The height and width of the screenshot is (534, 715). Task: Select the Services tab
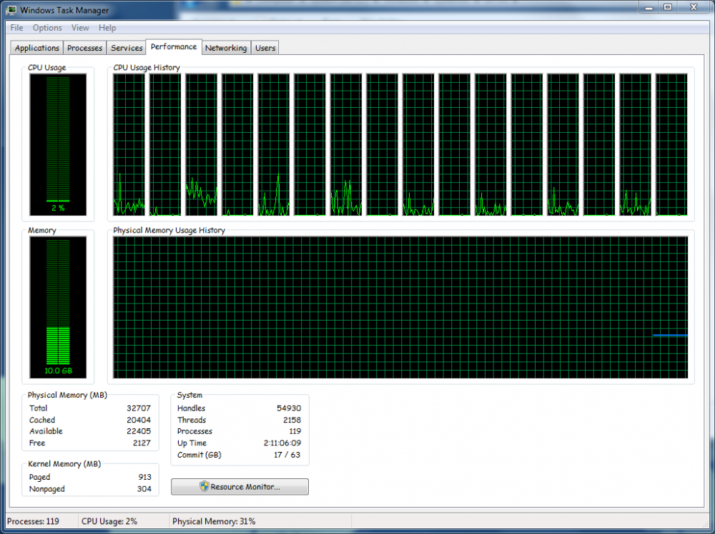coord(127,48)
